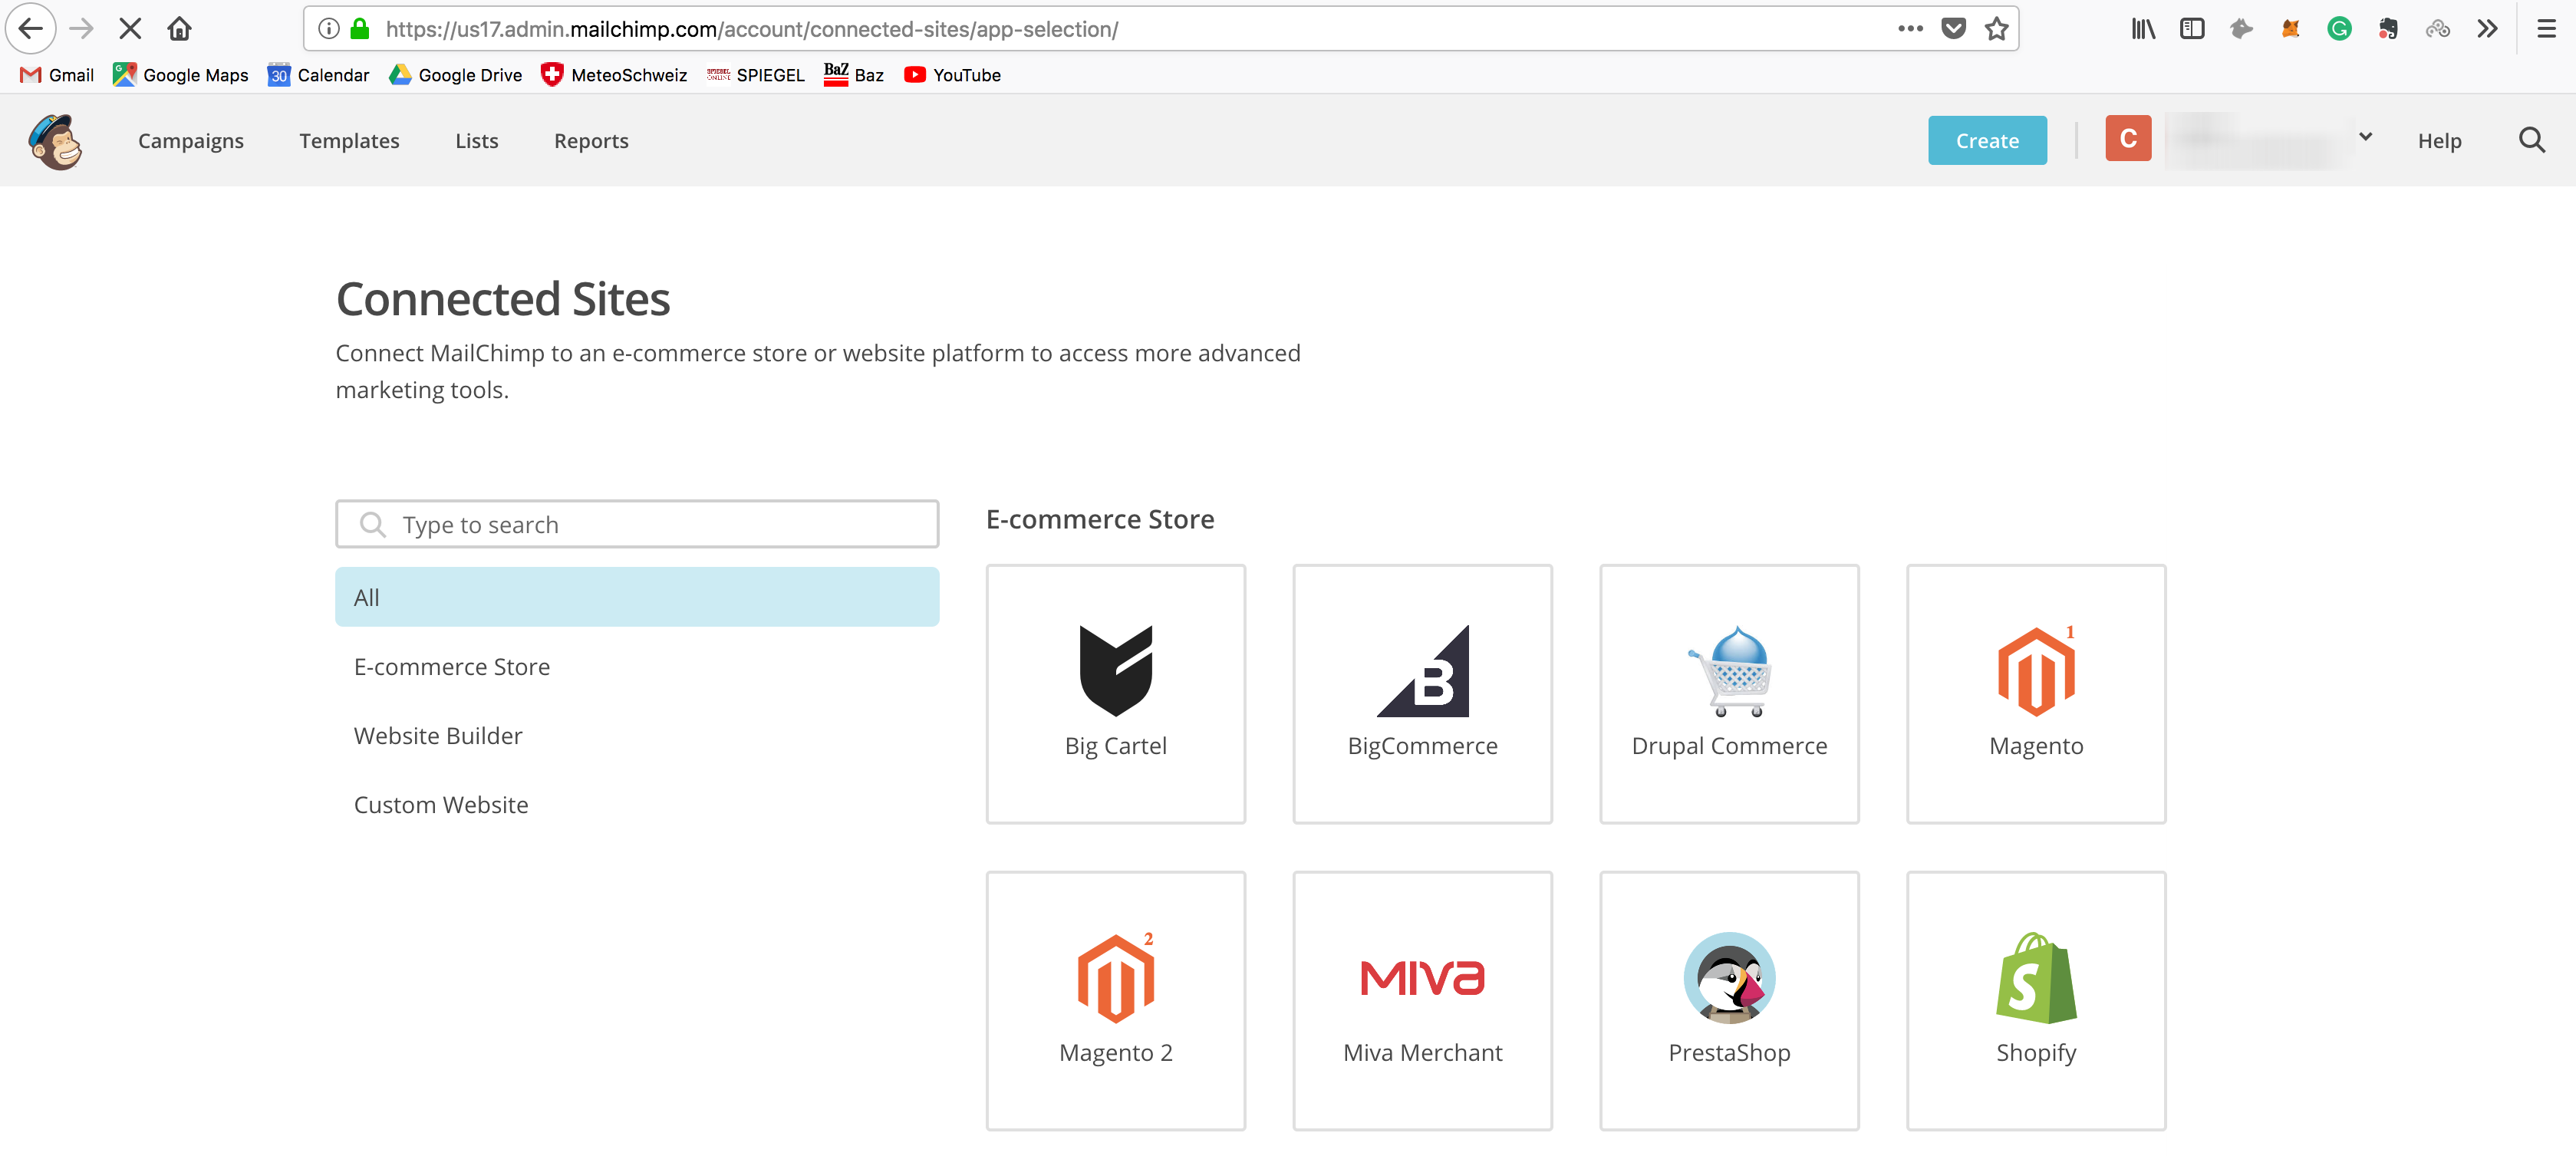Click the Evernote elephant extension icon
2576x1156 pixels.
pyautogui.click(x=2388, y=28)
